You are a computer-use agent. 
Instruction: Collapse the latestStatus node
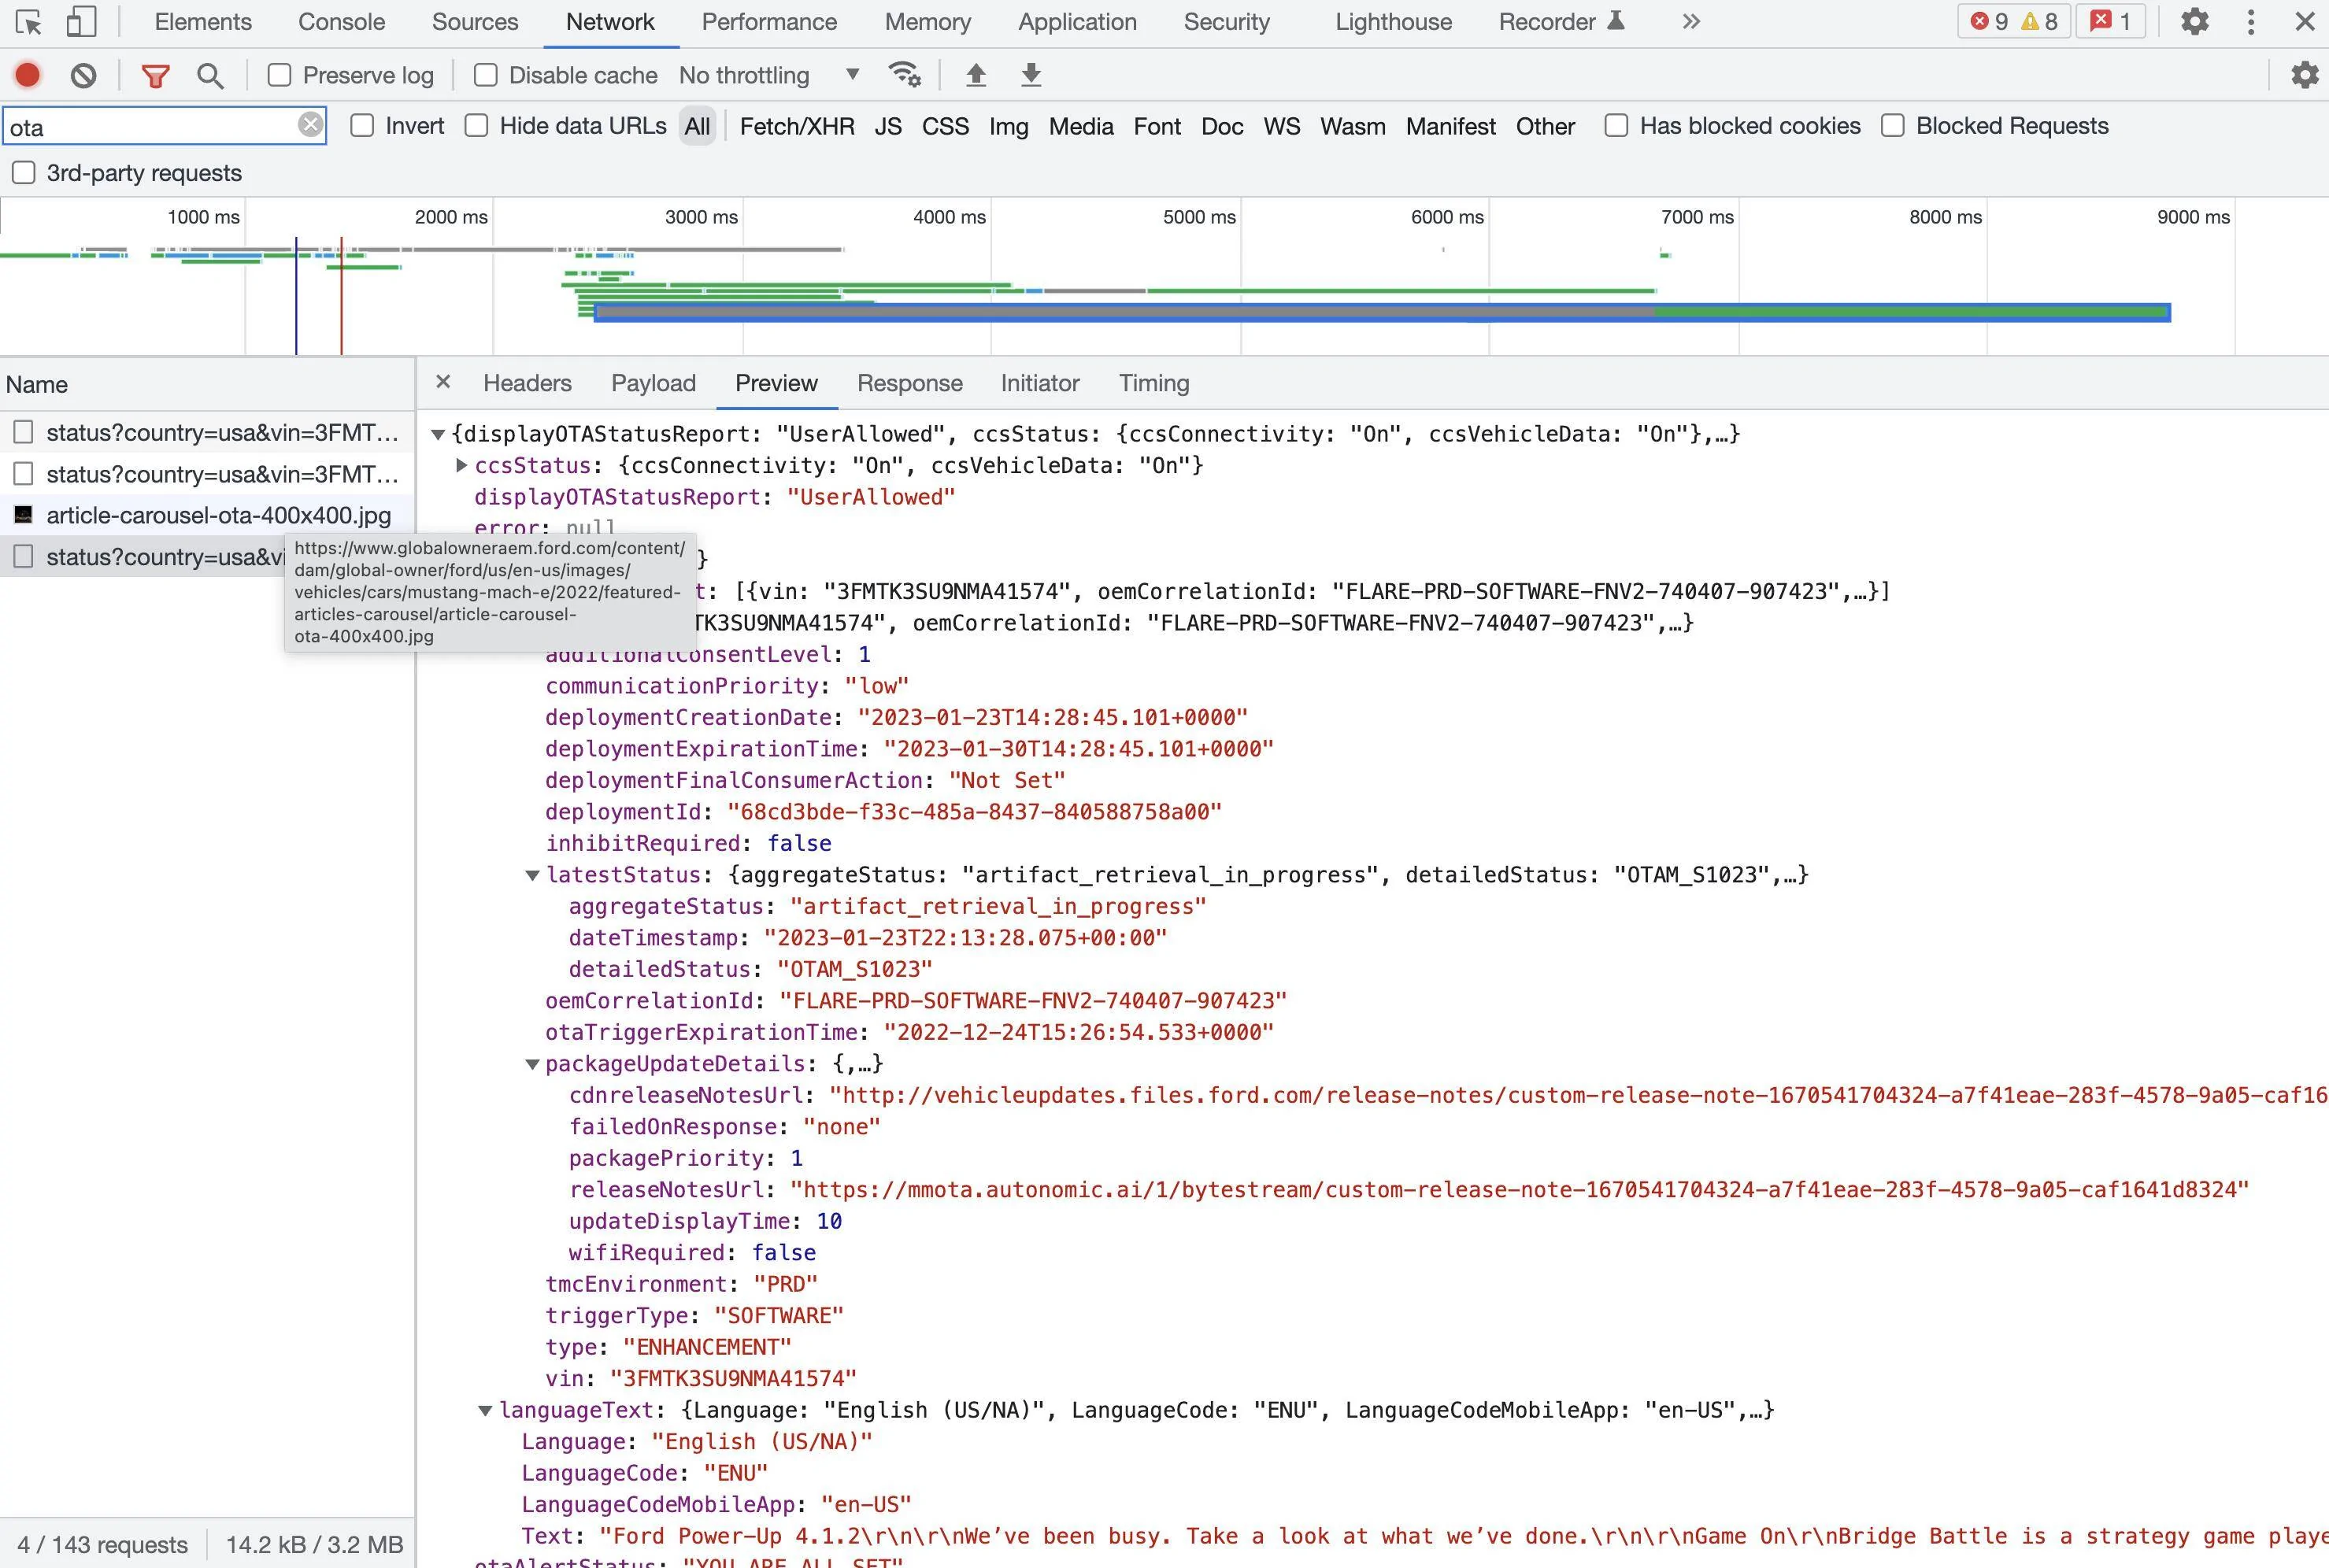click(x=533, y=875)
